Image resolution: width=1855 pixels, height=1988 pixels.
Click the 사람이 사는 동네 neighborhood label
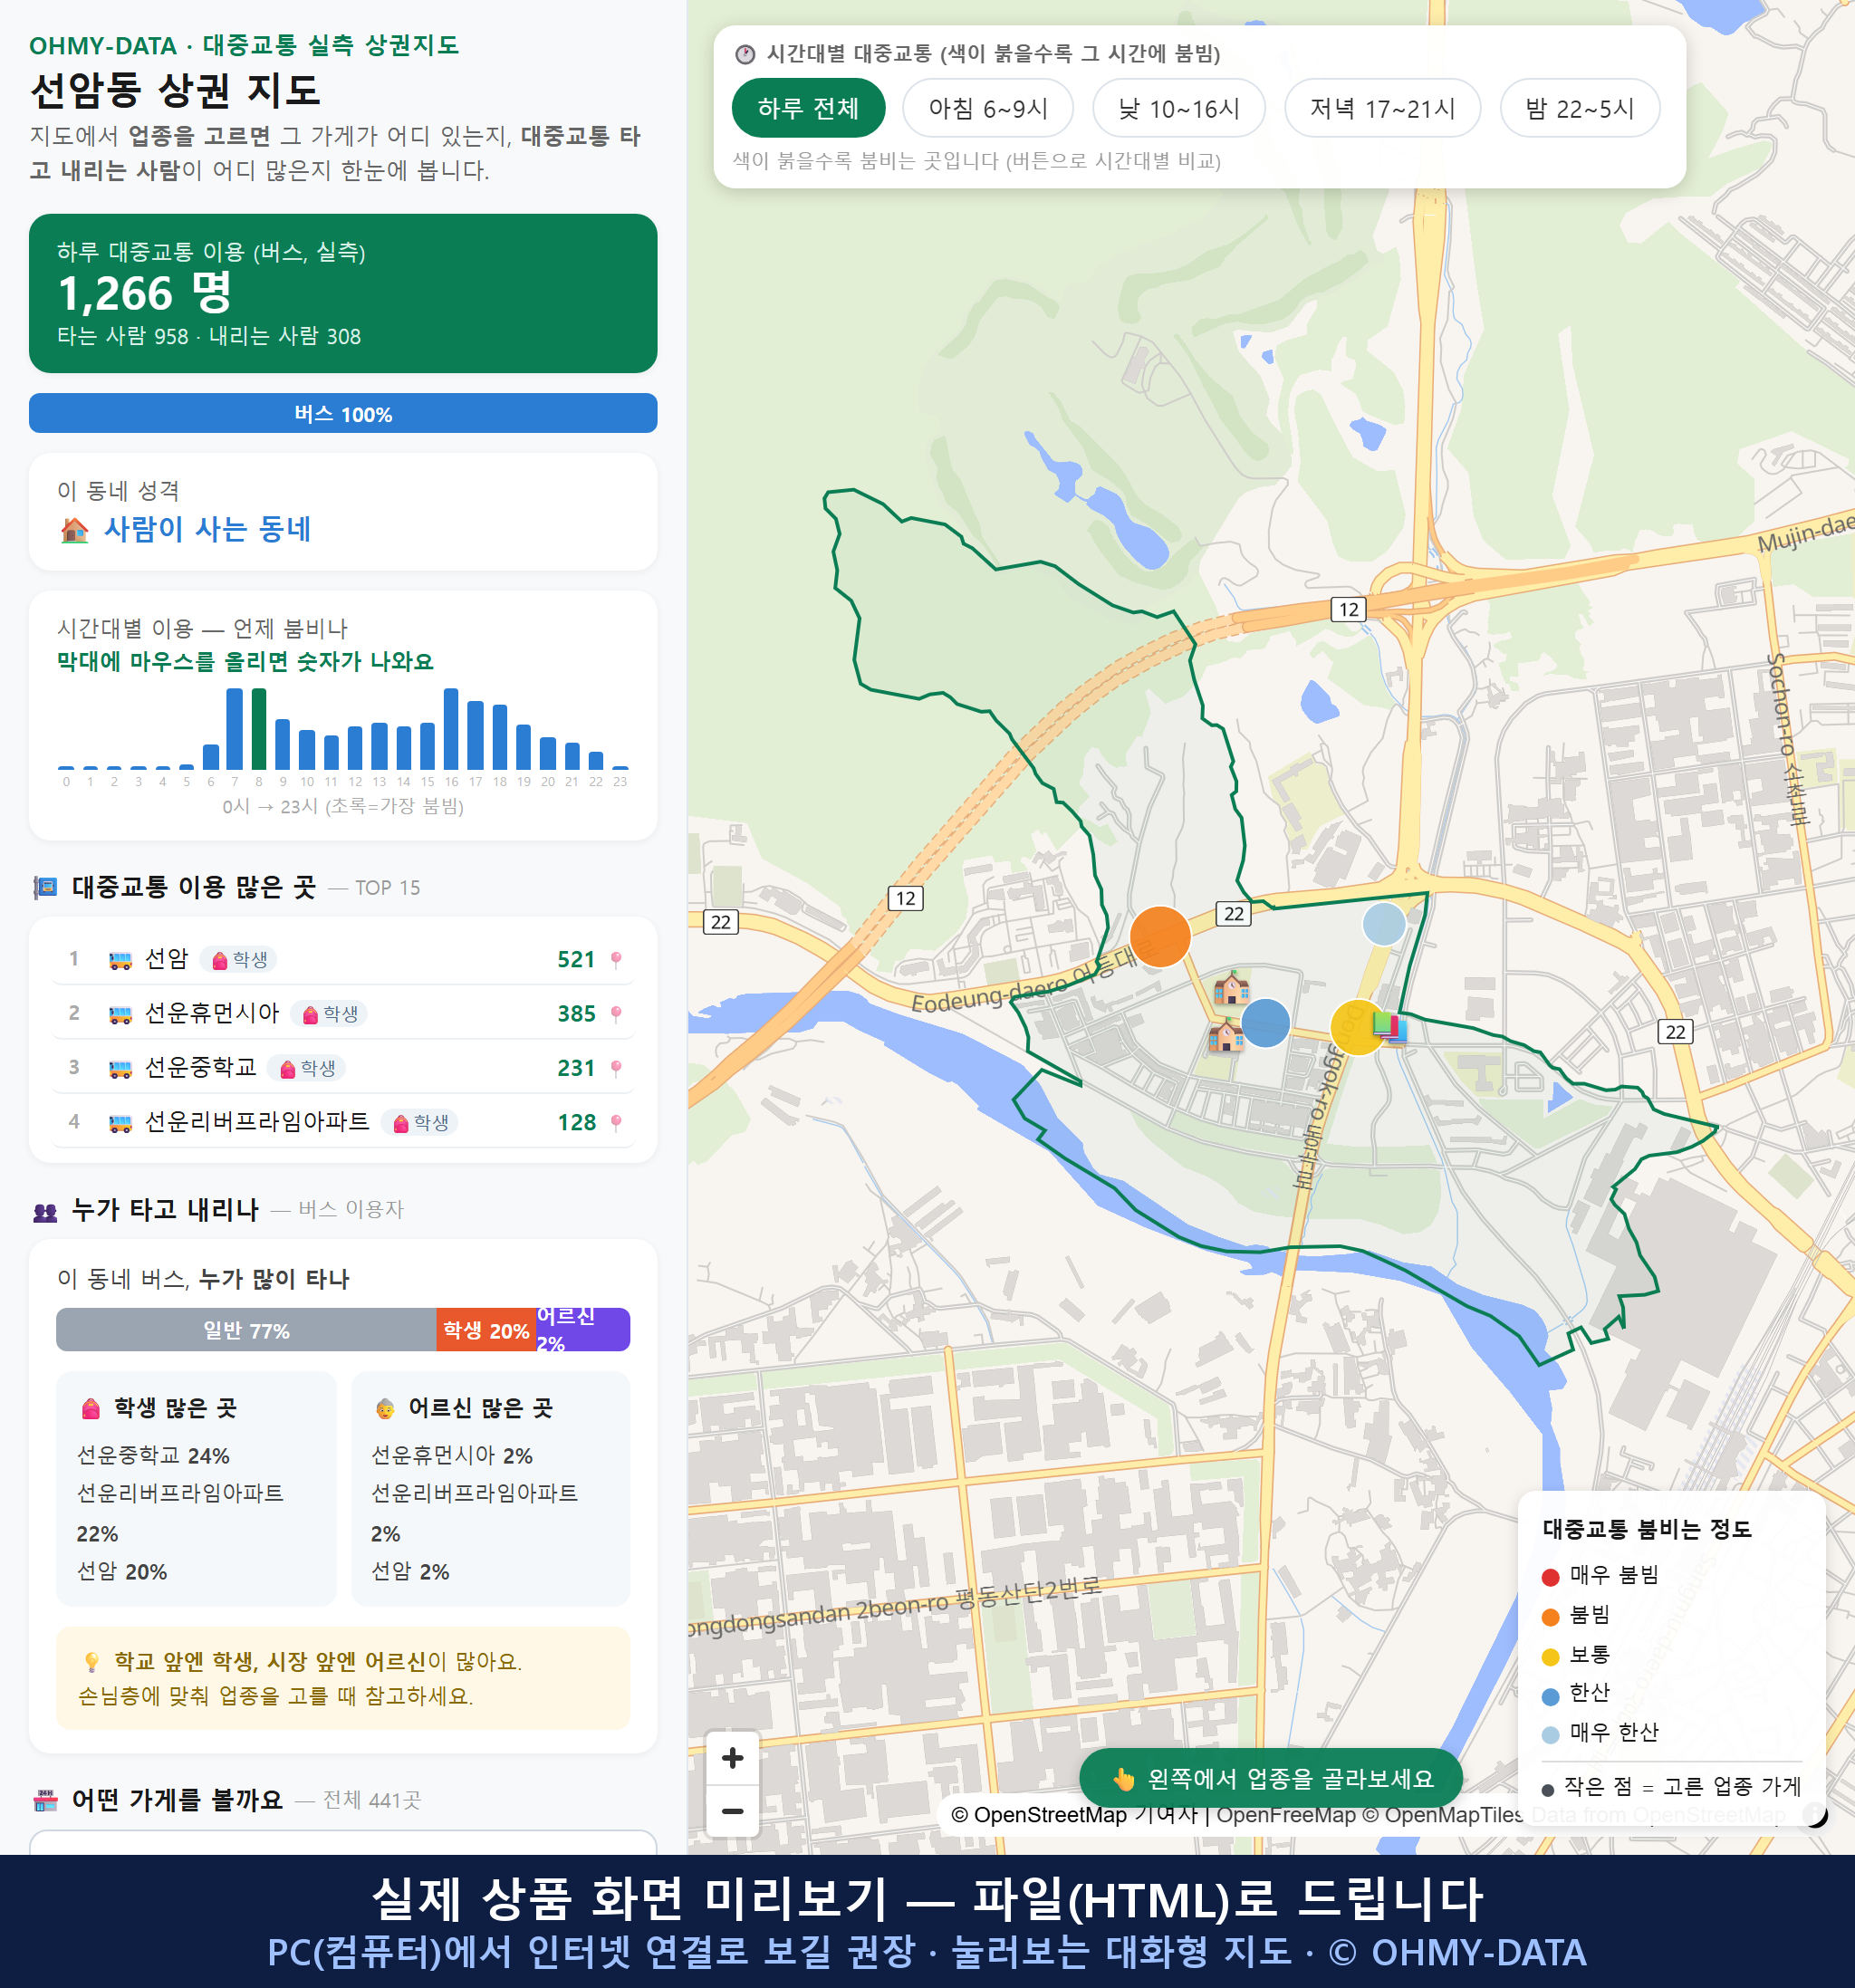[x=207, y=529]
